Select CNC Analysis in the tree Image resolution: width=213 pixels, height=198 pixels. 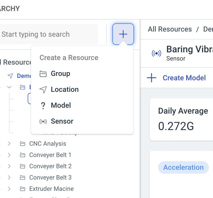point(48,144)
